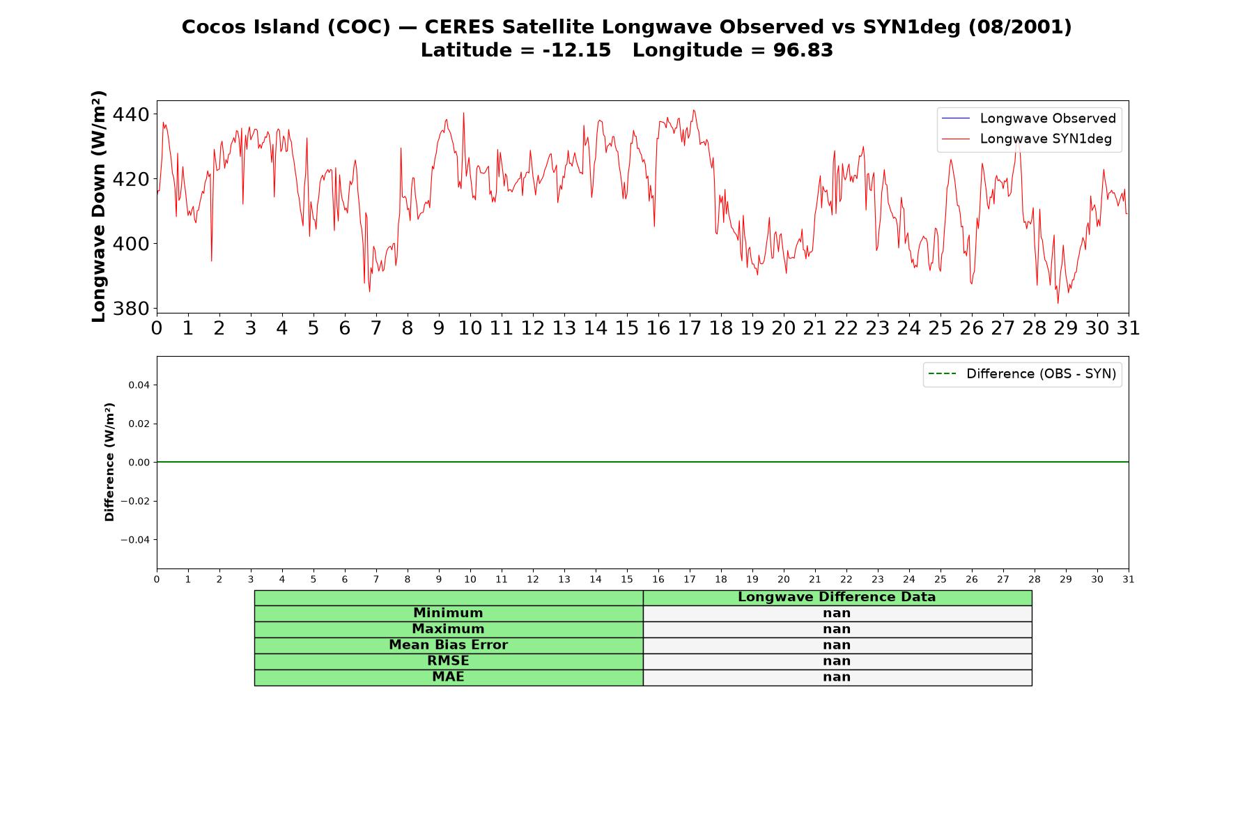Click the Longwave Difference Data header cell

point(837,597)
